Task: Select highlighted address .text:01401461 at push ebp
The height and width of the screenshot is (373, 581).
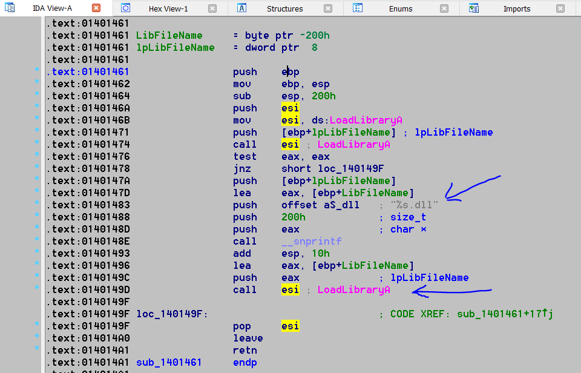Action: pos(87,71)
